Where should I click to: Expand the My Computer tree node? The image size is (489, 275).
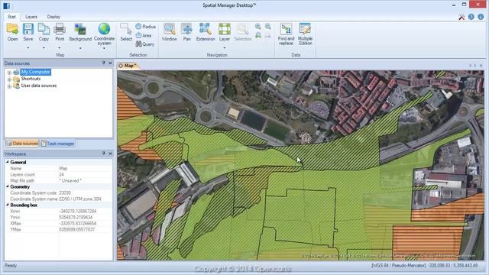point(9,73)
